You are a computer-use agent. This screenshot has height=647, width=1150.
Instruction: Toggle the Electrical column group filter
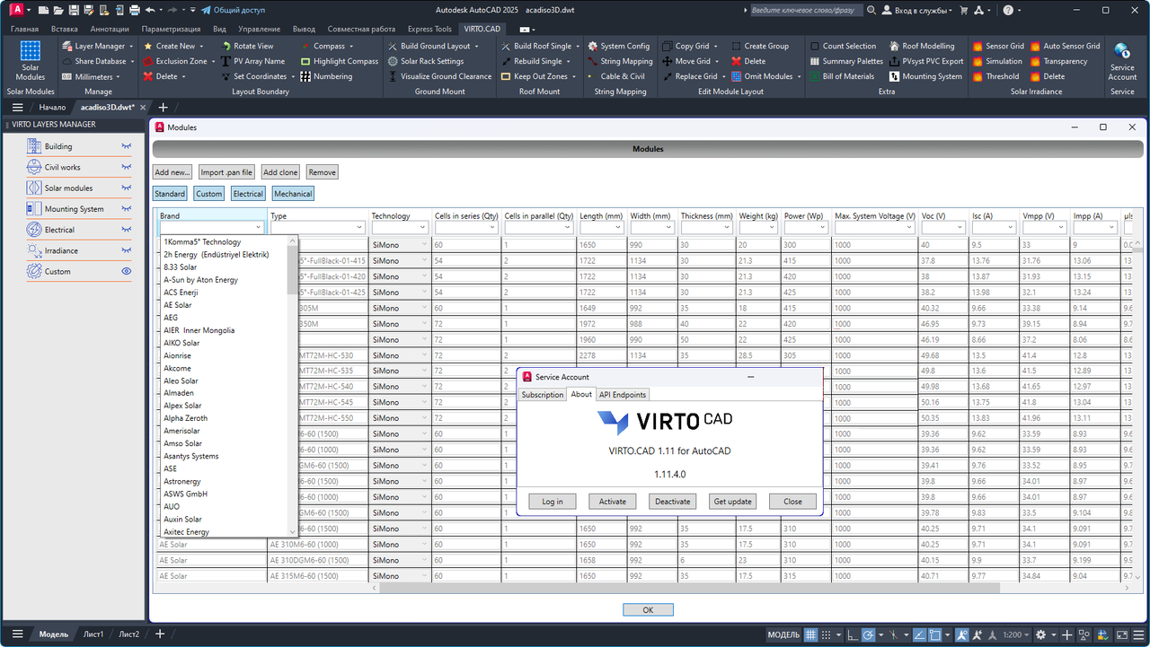(248, 194)
